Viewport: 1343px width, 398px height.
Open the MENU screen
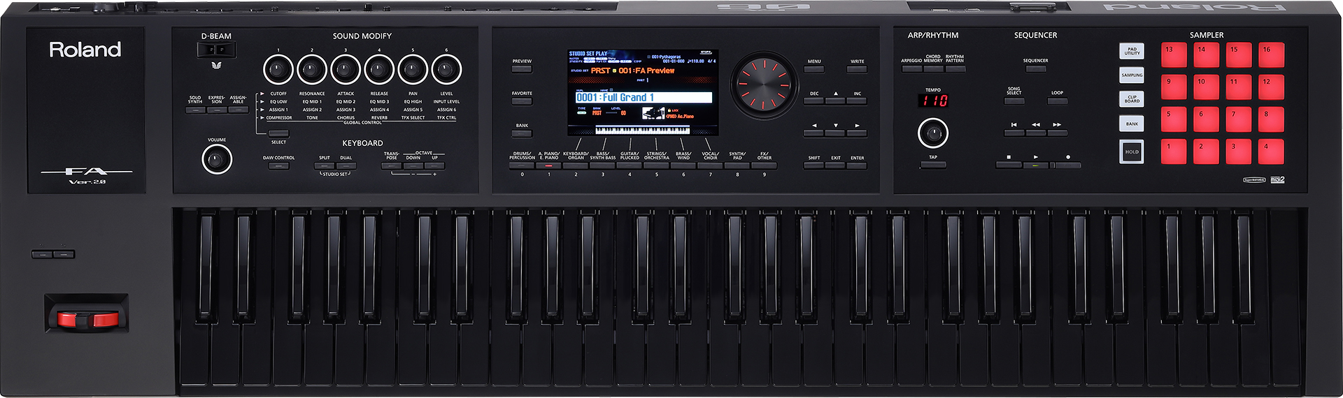[814, 69]
